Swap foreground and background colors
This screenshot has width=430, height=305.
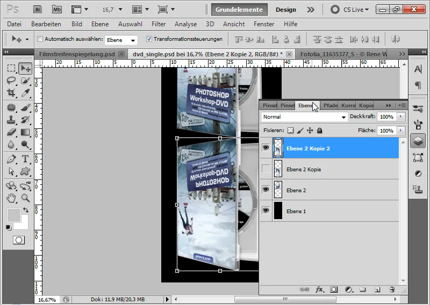pyautogui.click(x=26, y=210)
